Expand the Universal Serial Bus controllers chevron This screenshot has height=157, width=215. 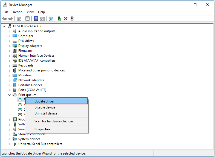click(9, 144)
